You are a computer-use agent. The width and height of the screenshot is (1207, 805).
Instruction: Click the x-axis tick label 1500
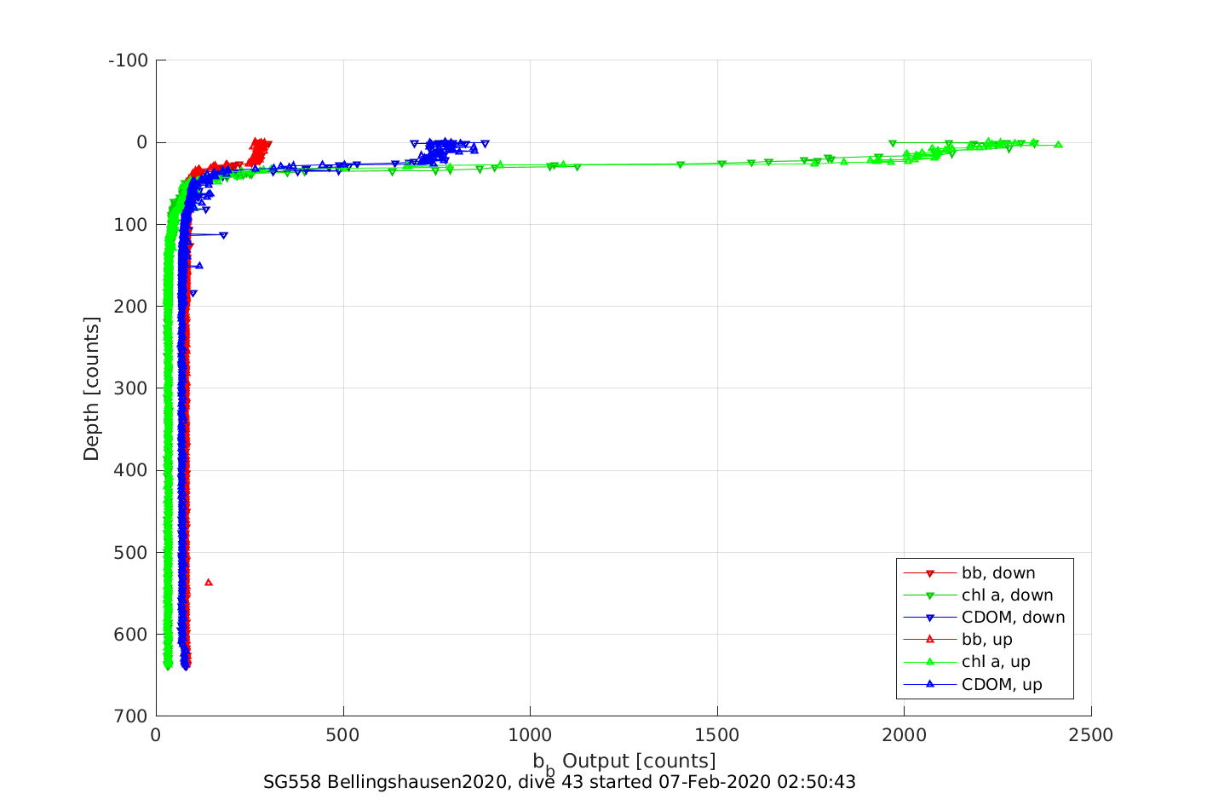click(x=717, y=735)
